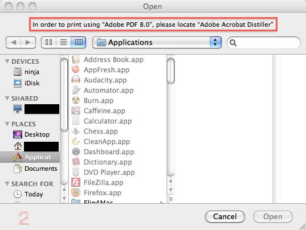306x230 pixels.
Task: Select the 'Address Book.app' file name
Action: (113, 59)
